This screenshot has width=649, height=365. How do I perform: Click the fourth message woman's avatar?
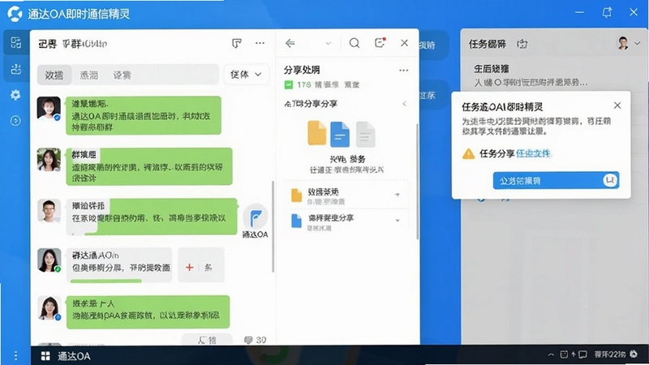49,260
